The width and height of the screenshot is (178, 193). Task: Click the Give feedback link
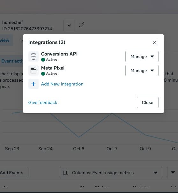click(x=43, y=102)
